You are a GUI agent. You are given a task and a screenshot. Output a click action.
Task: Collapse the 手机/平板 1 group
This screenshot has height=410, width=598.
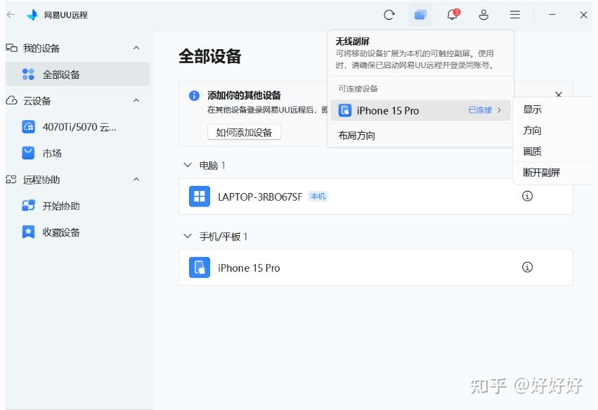(x=187, y=237)
